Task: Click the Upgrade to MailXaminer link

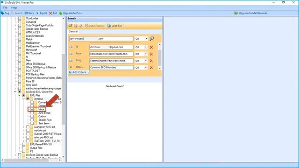Action: 253,13
